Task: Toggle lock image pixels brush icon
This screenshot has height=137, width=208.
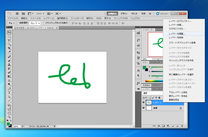Action: click(x=153, y=97)
